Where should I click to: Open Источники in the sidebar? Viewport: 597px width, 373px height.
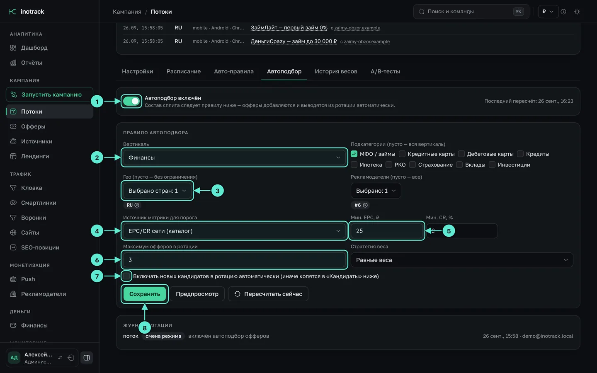pyautogui.click(x=49, y=141)
